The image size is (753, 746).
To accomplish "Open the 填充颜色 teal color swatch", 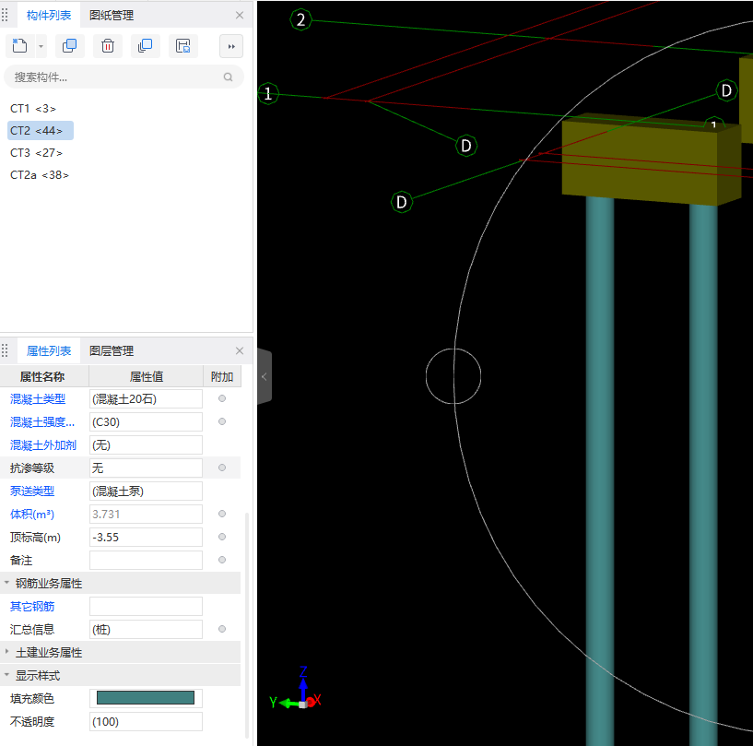I will click(146, 698).
